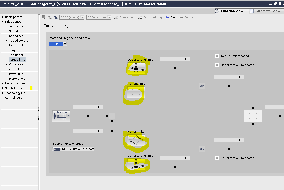Click the Forward navigation button
Viewport: 284px width, 190px height.
tap(188, 17)
